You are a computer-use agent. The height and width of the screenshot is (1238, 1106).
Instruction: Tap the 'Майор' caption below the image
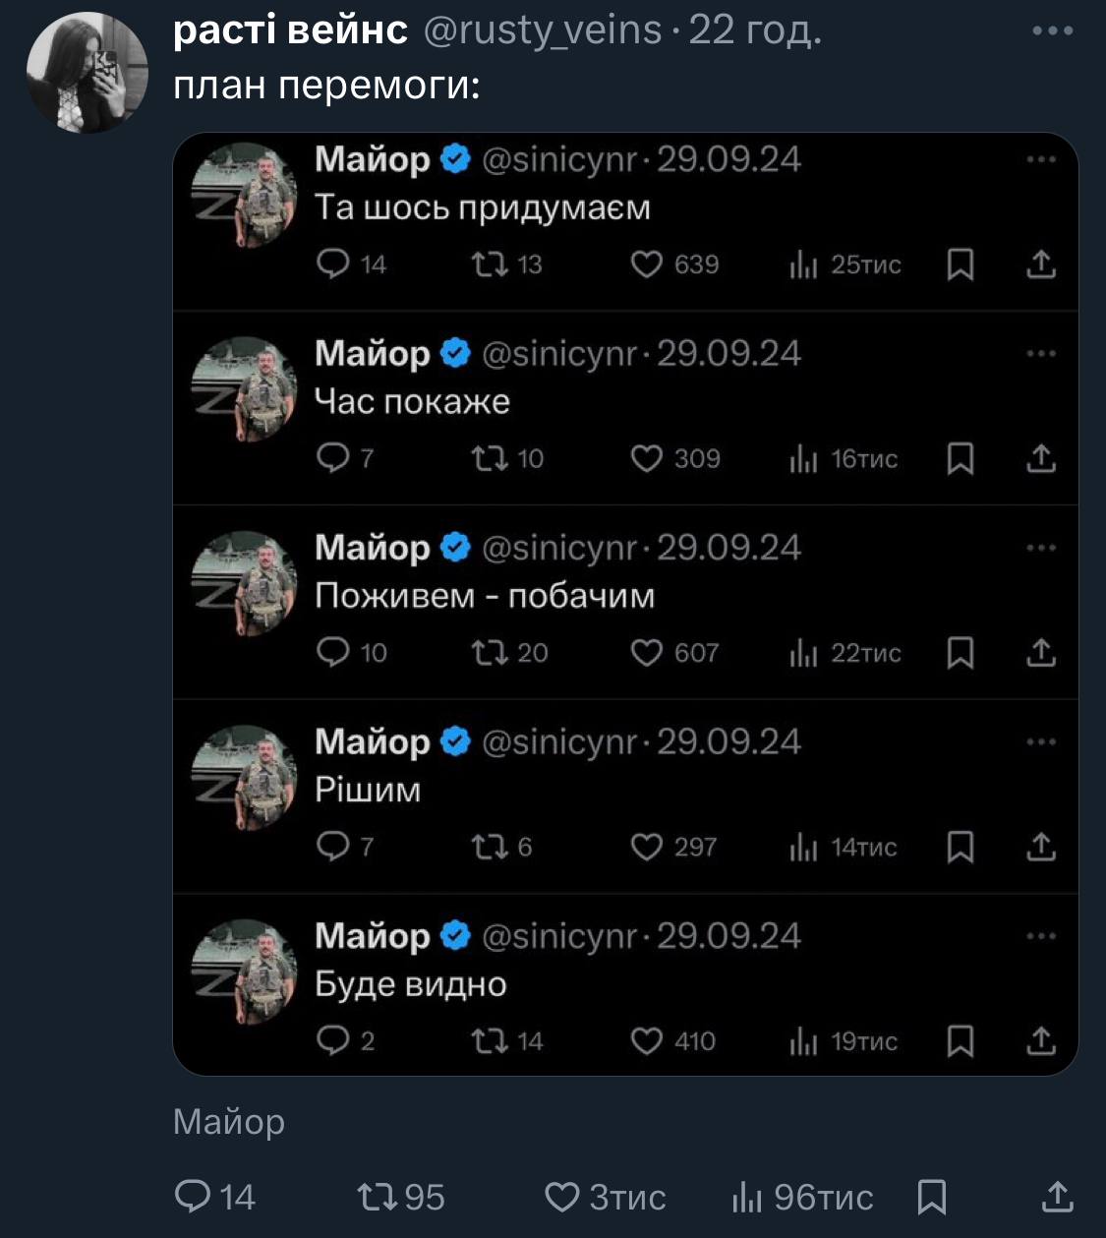point(229,1121)
